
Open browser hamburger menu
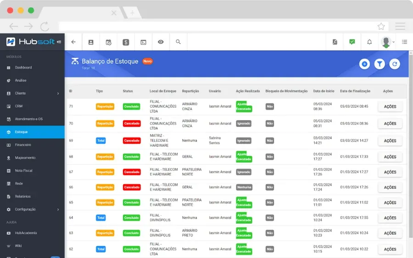400,26
